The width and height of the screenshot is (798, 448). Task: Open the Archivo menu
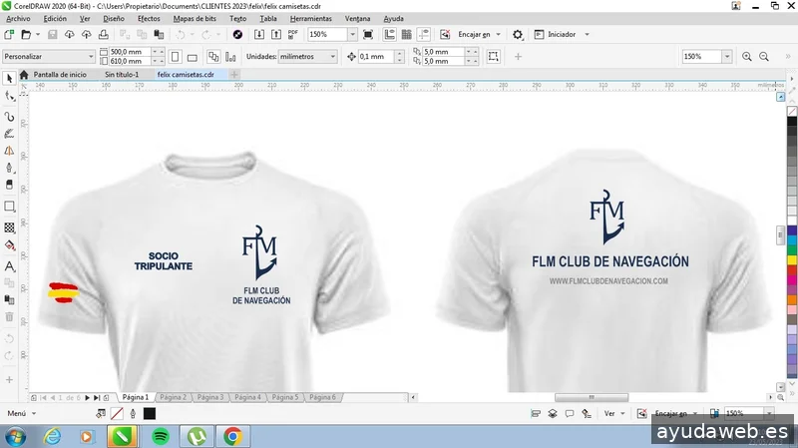click(x=18, y=18)
